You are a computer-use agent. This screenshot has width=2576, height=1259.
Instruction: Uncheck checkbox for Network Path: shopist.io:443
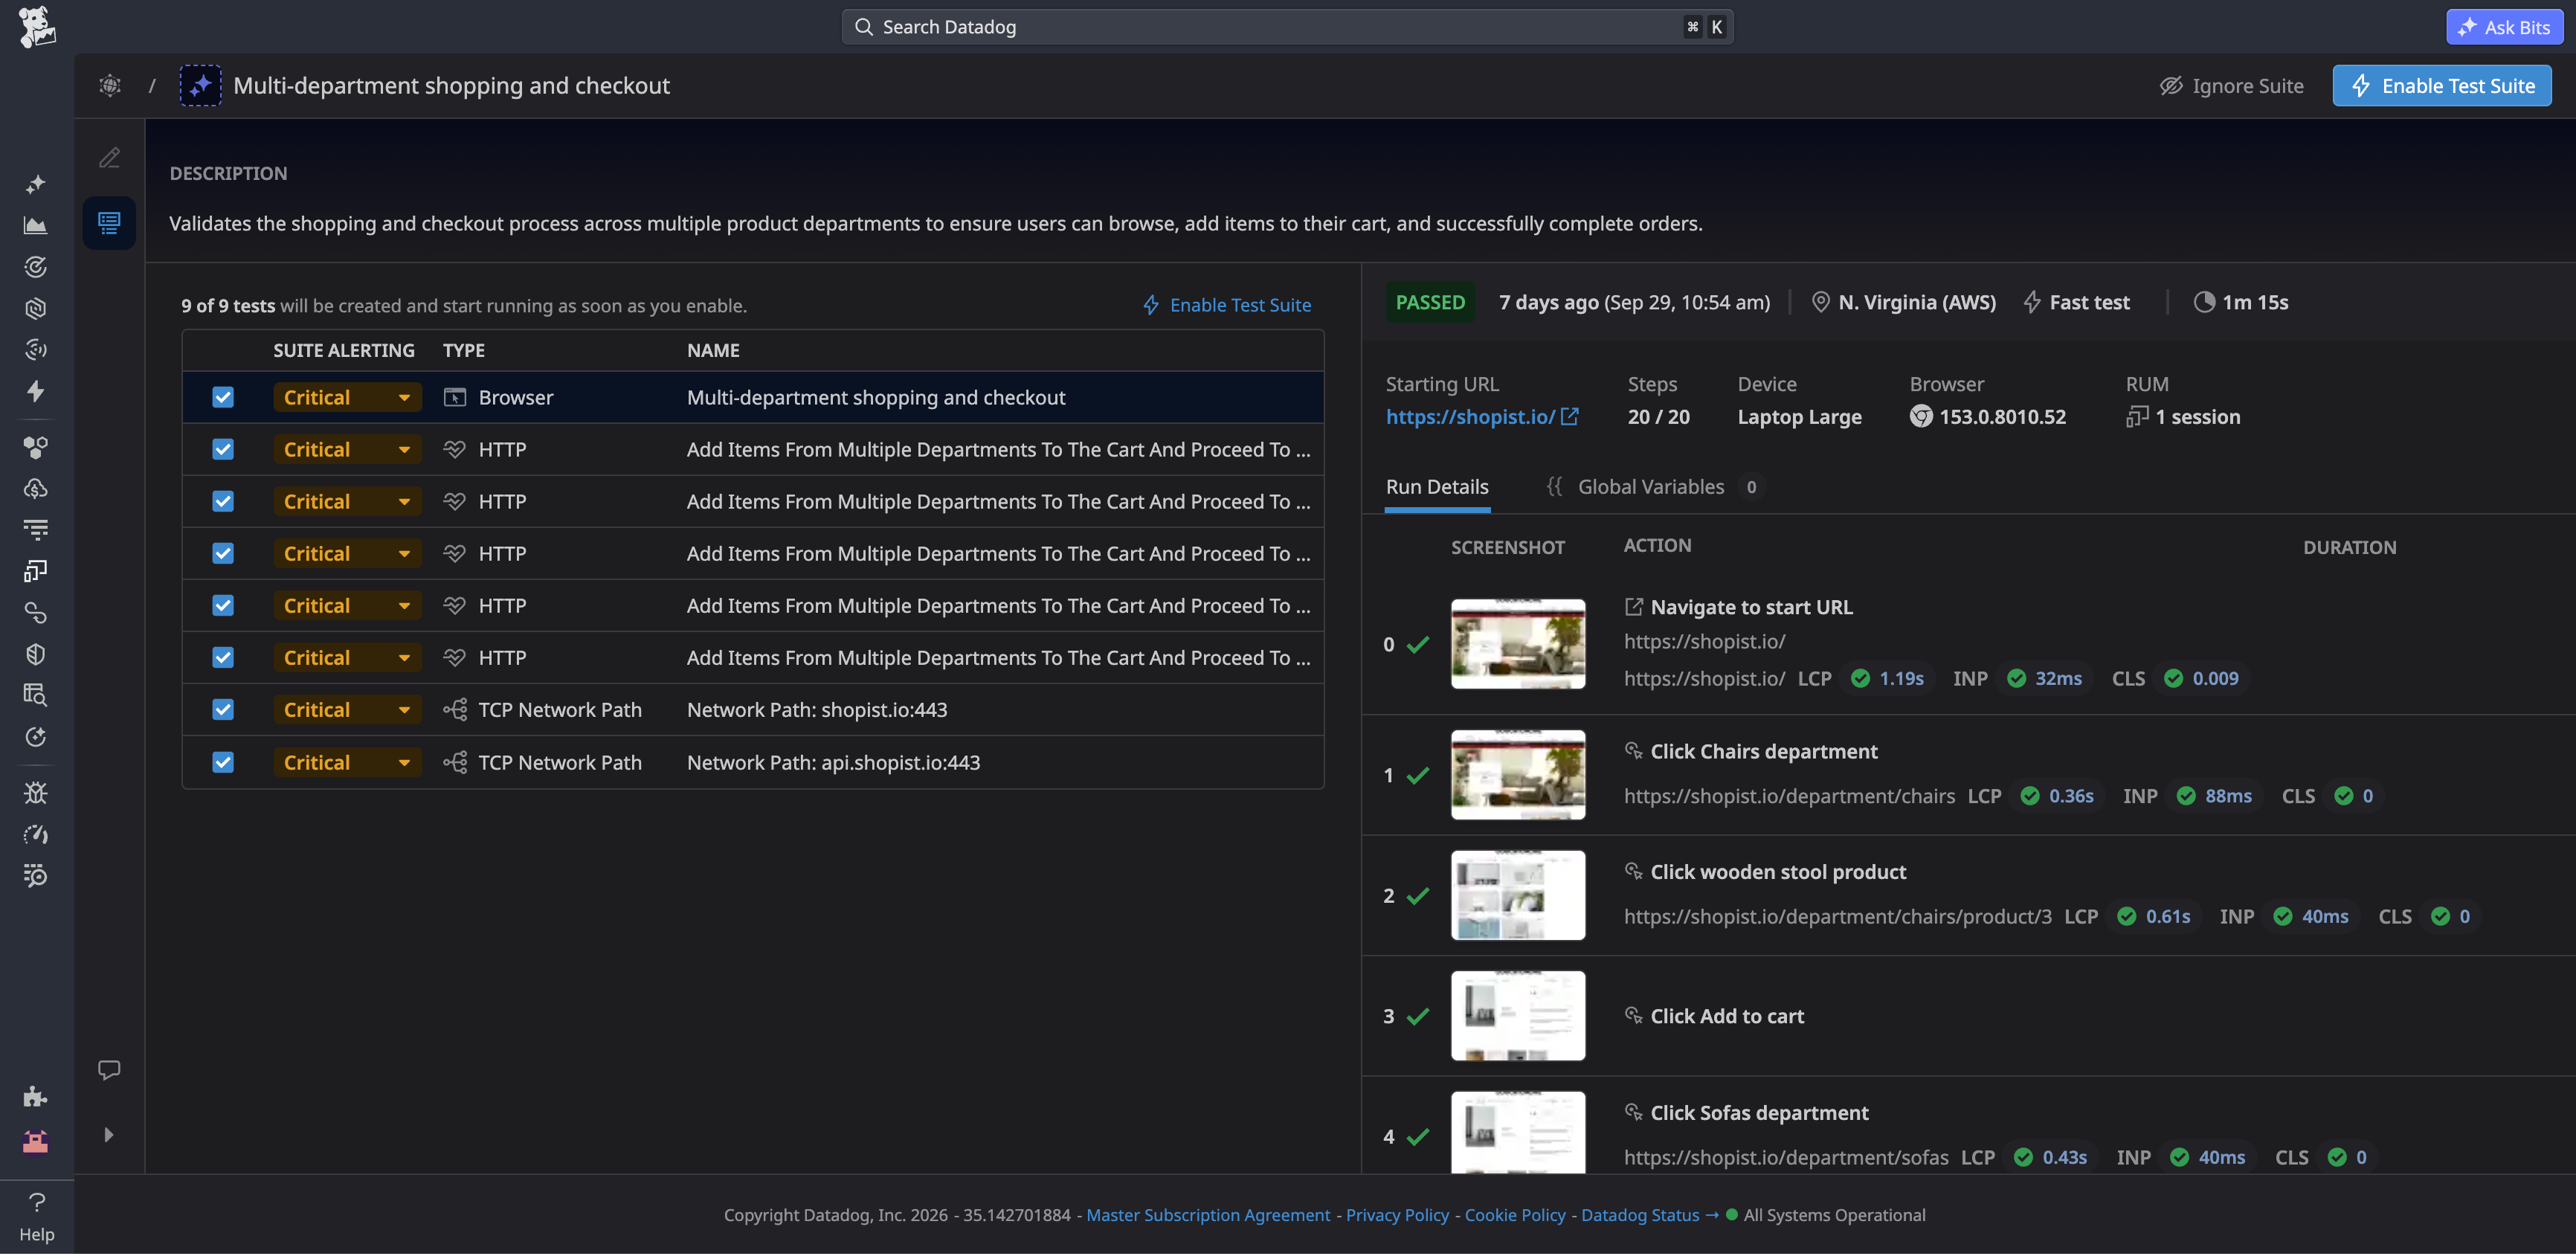click(223, 711)
